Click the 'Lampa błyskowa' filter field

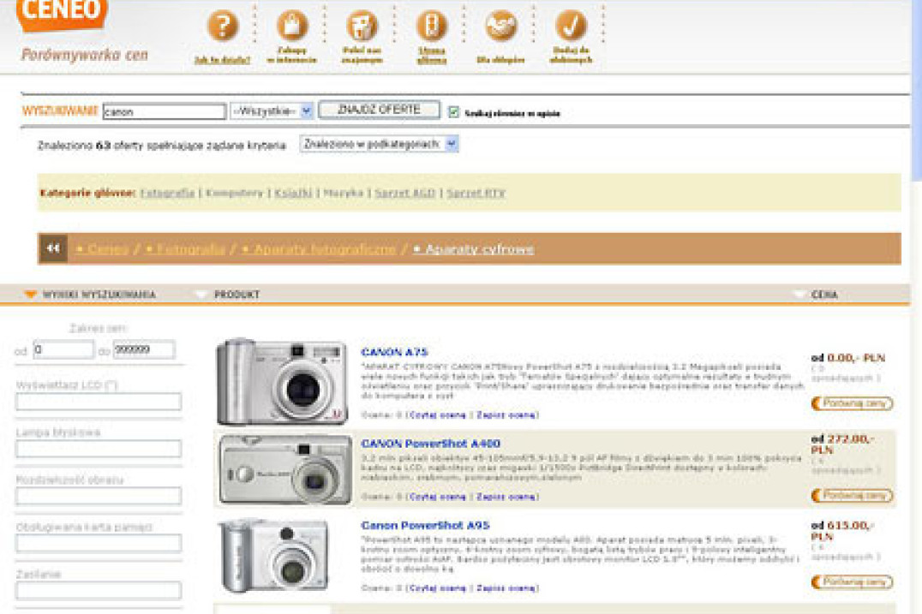[x=99, y=449]
